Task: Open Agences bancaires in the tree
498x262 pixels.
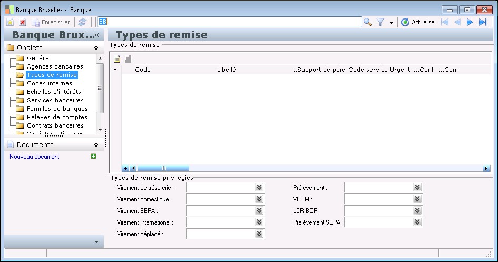Action: point(55,66)
